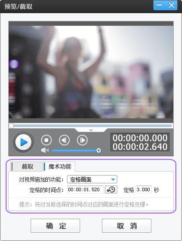Mute audio using the speaker icon
182x241 pixels.
pos(45,150)
